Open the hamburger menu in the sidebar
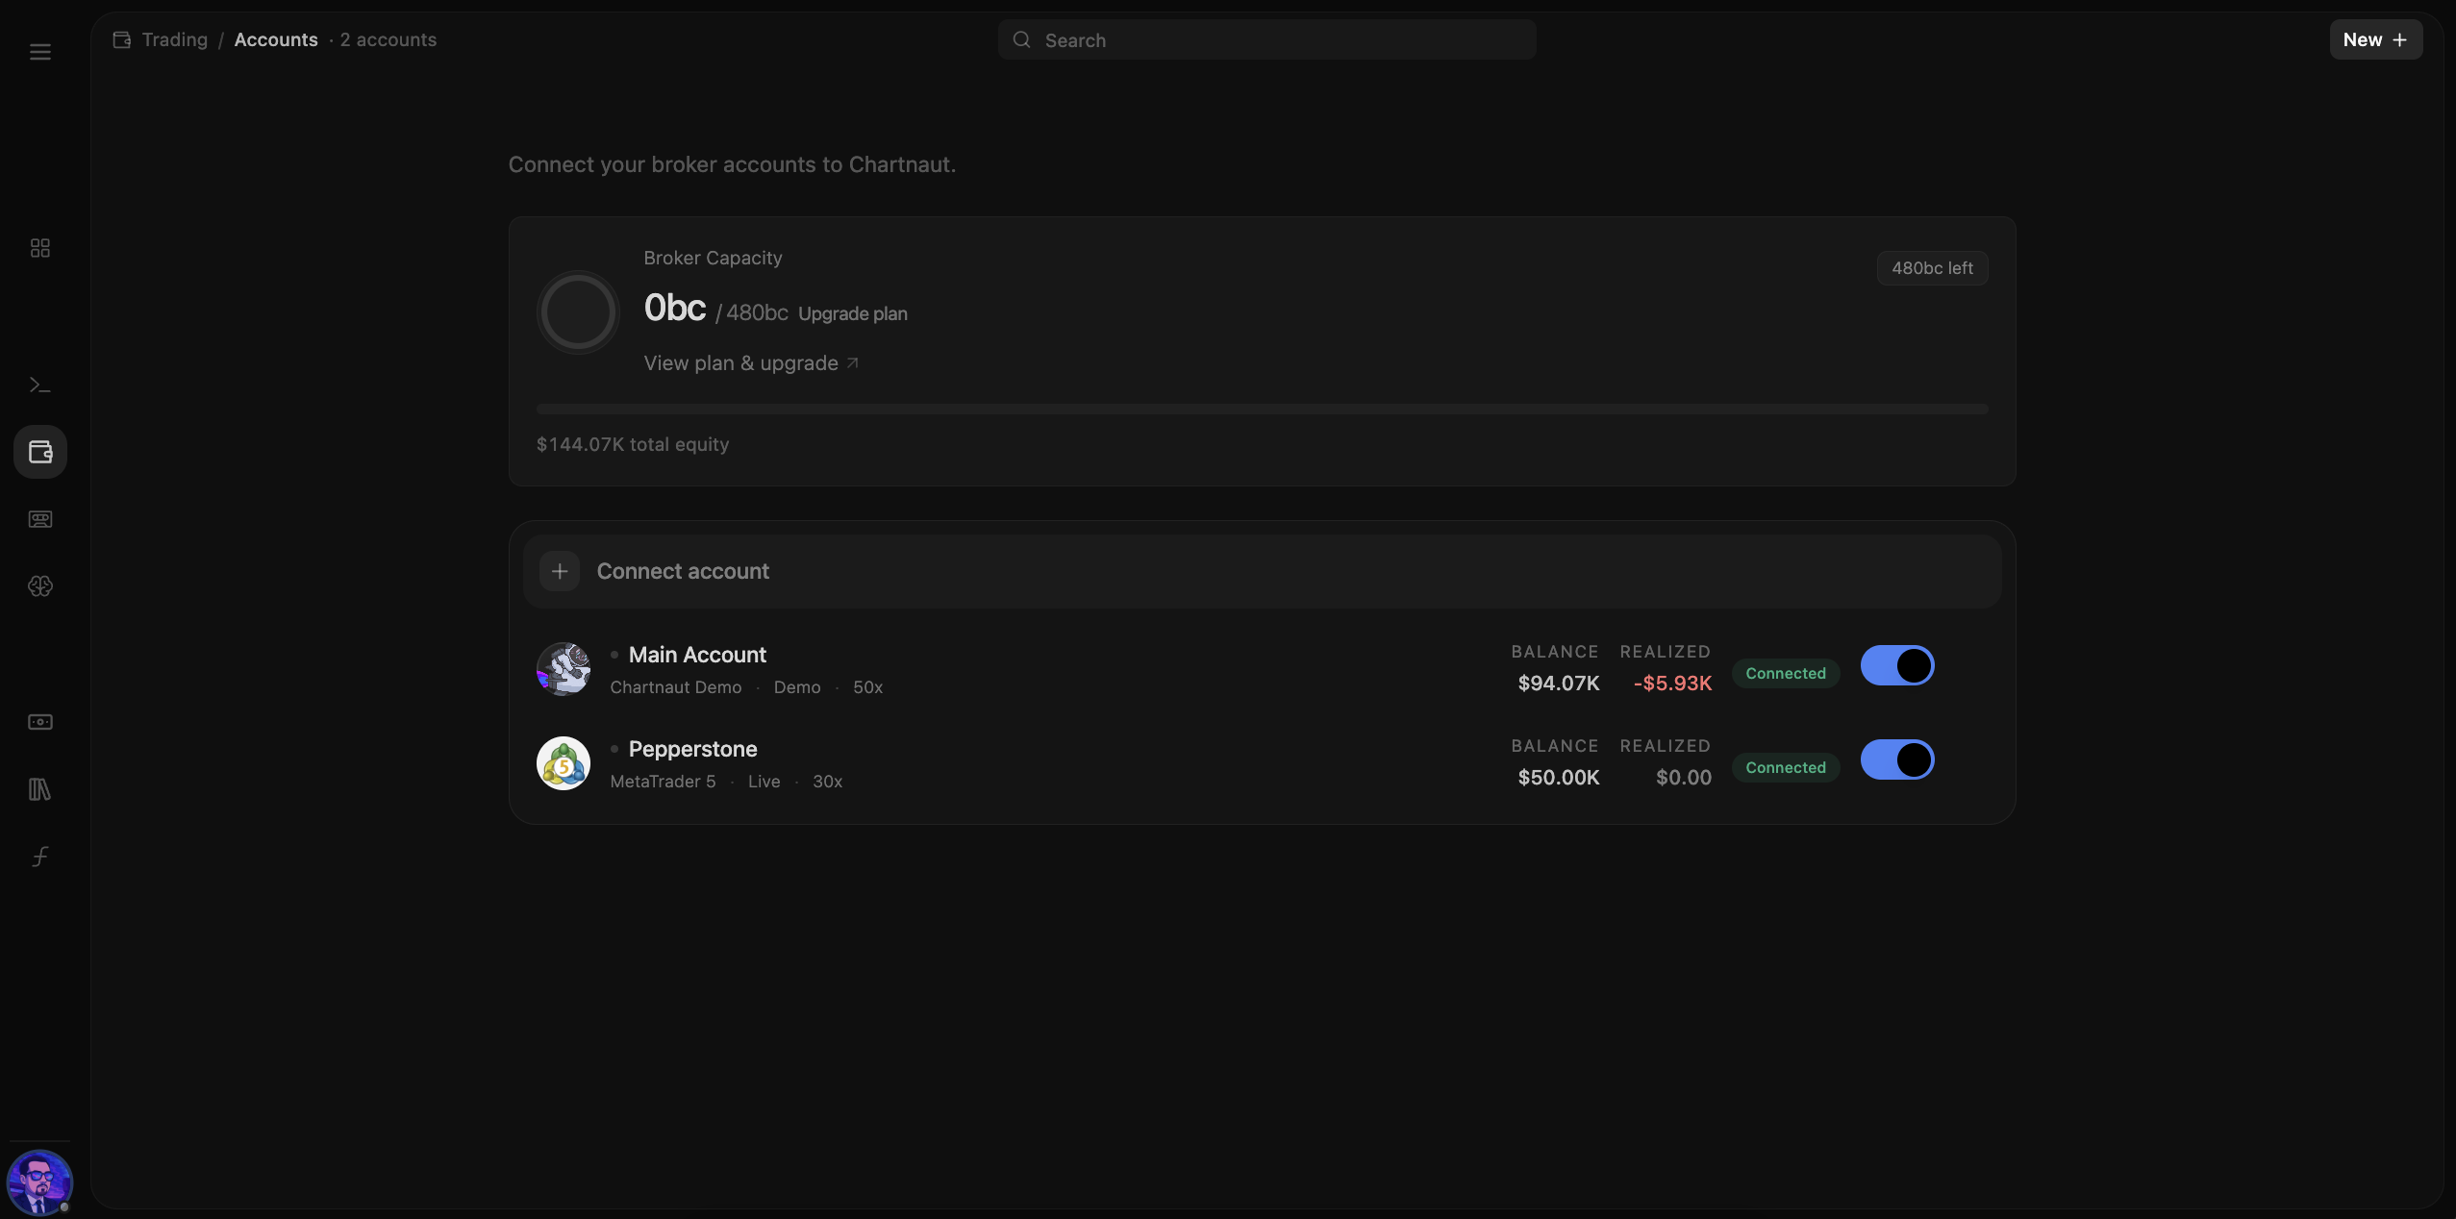Screen dimensions: 2456x1219 [39, 52]
